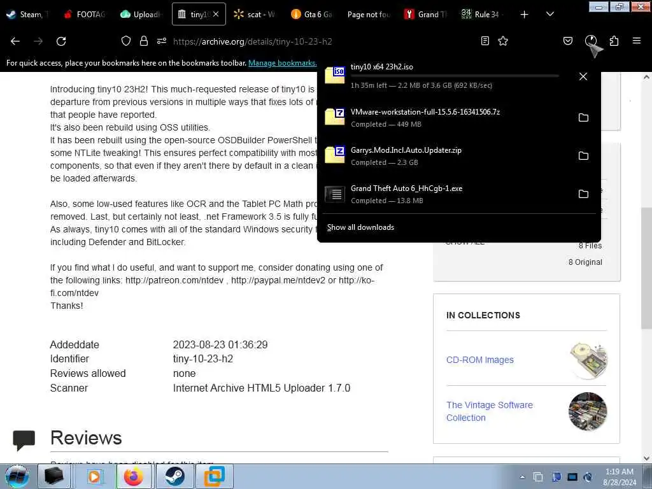Open the Windows Start orb

coord(17,476)
